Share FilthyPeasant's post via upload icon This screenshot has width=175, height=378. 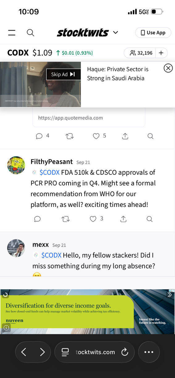coord(123,219)
